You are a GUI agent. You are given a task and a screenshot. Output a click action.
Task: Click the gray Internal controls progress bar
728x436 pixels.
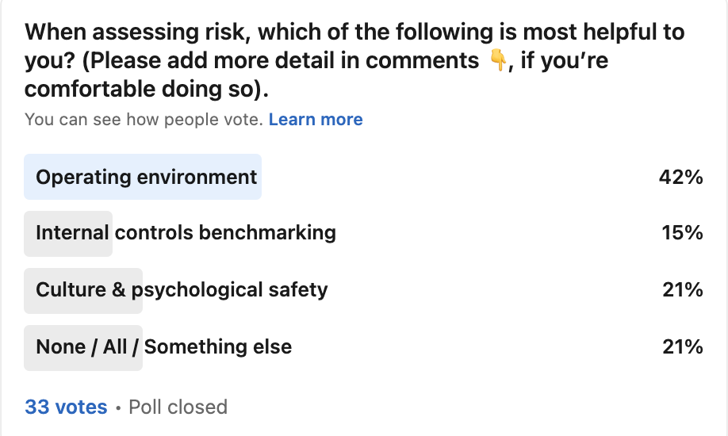pos(68,234)
